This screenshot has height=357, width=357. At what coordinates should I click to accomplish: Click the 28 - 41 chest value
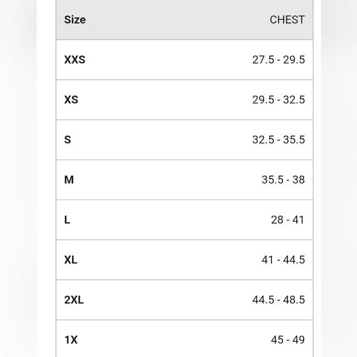287,220
